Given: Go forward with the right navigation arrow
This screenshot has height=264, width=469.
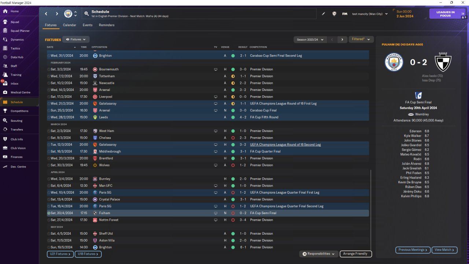Looking at the screenshot, I should (57, 14).
